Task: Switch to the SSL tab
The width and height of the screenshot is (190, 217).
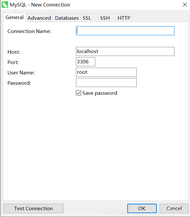Action: pos(89,18)
